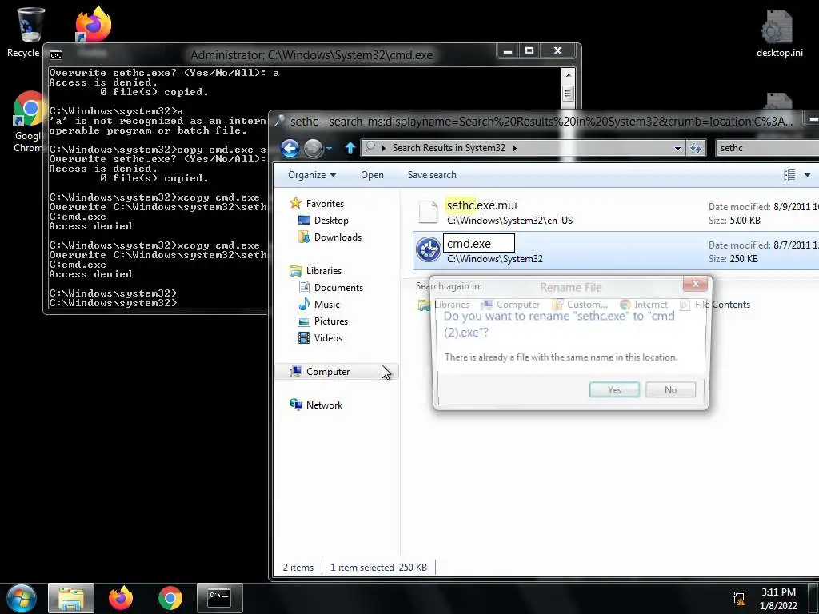Click the sethc.exe.mui file name

[x=481, y=205]
